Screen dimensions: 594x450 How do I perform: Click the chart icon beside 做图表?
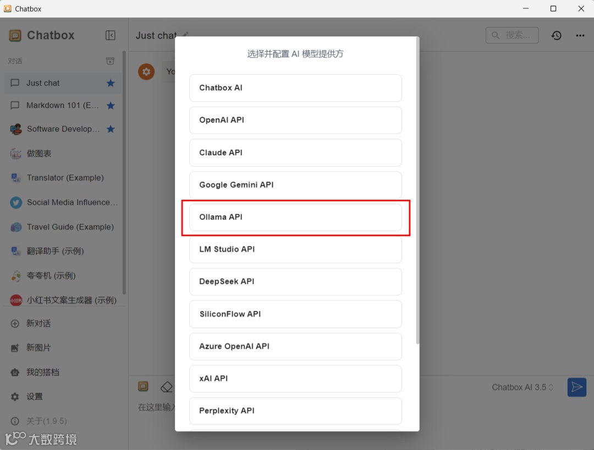pyautogui.click(x=16, y=153)
